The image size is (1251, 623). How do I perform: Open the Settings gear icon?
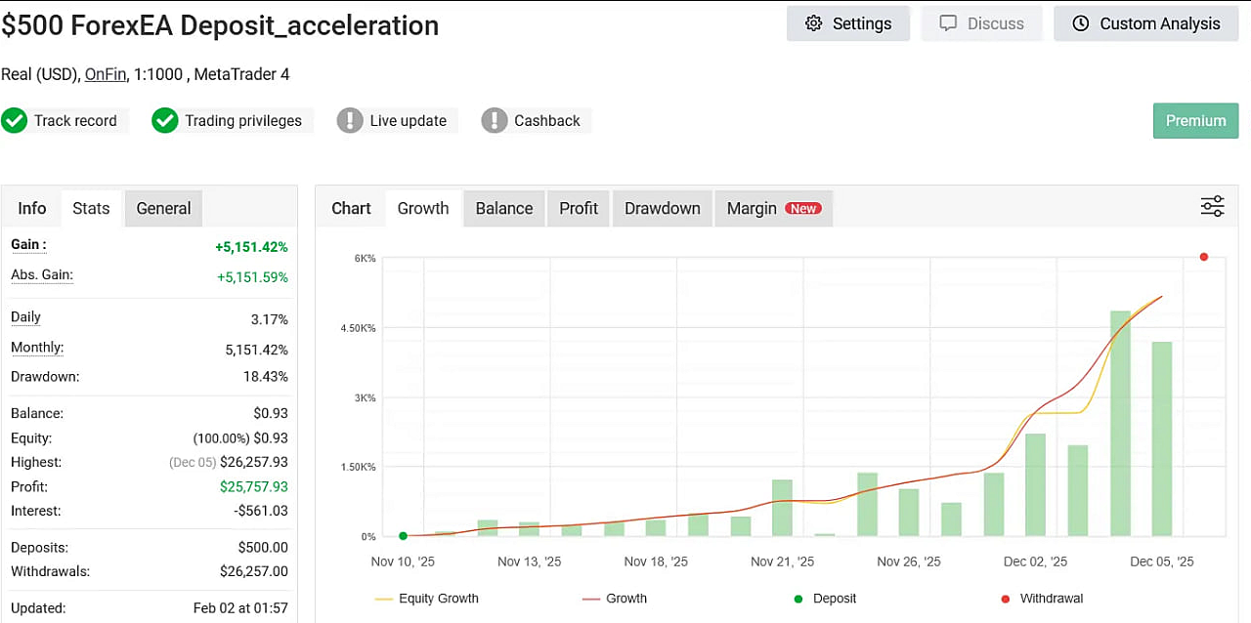click(x=814, y=23)
